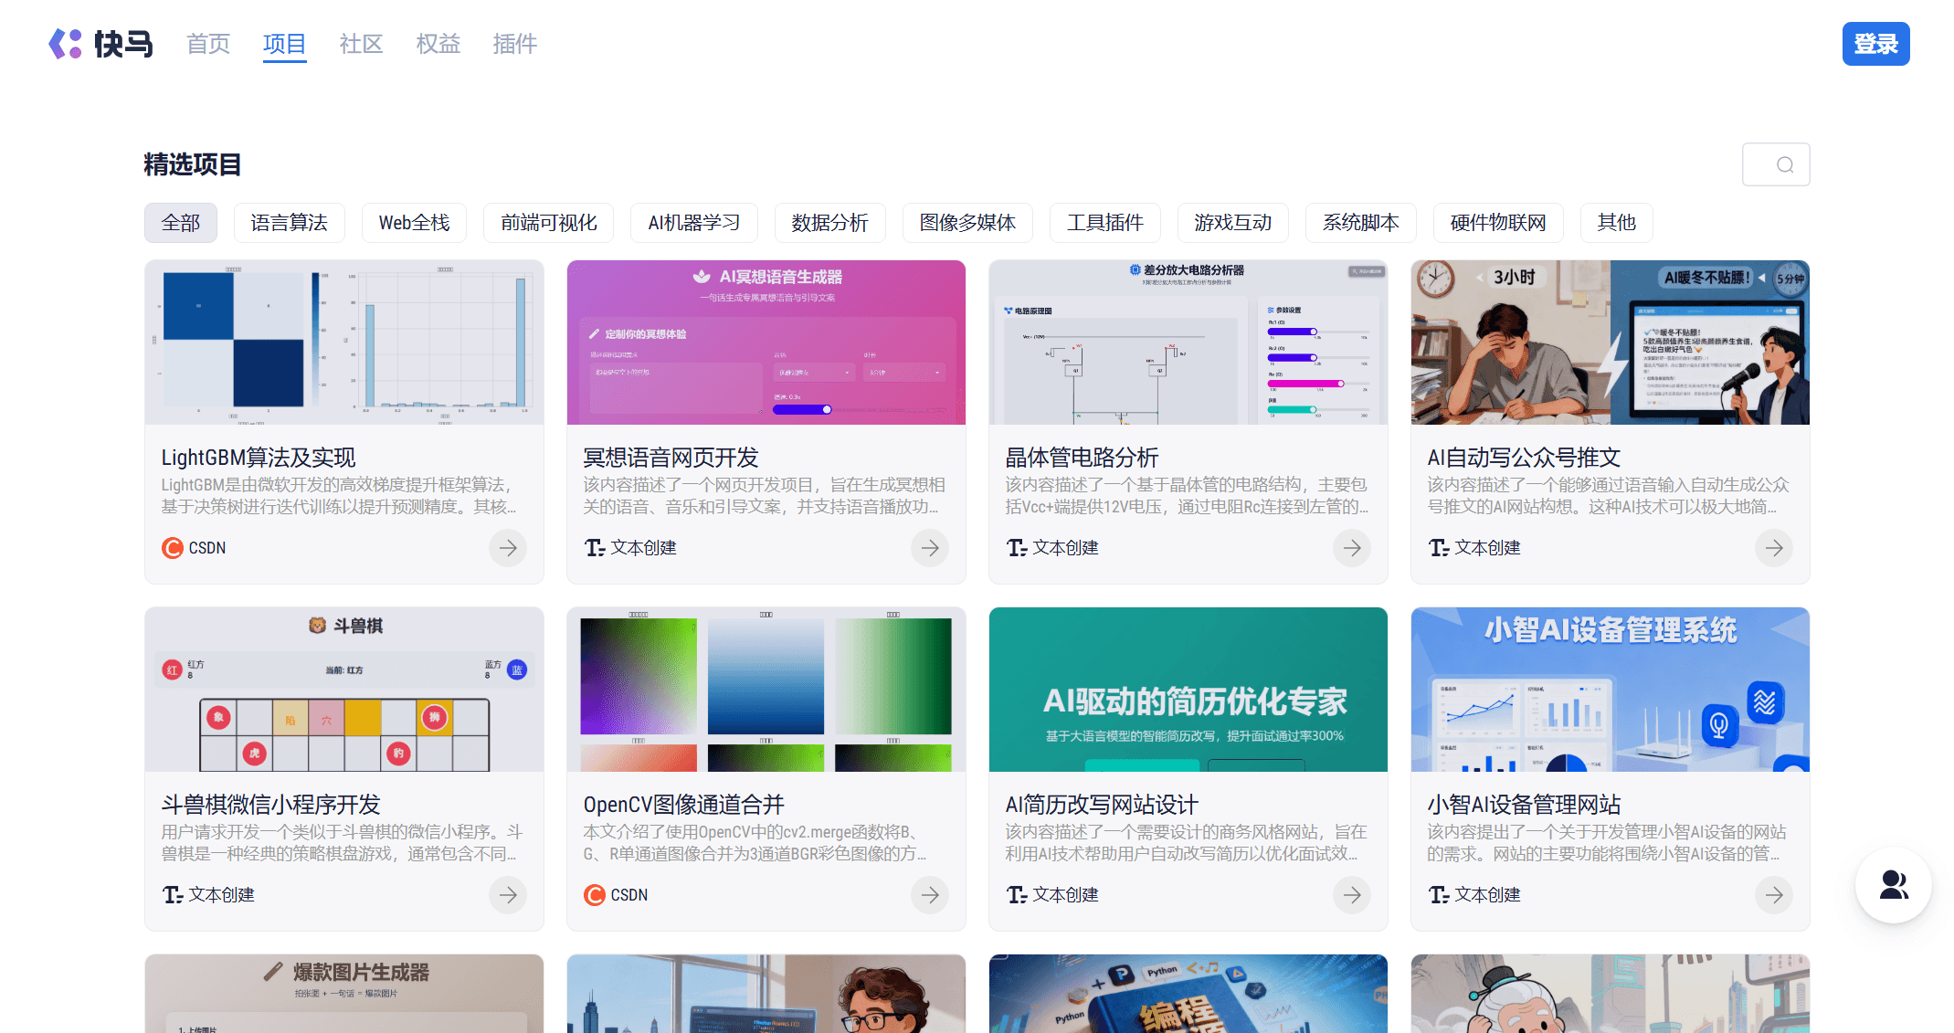1954x1033 pixels.
Task: Open the 首页 menu item
Action: point(207,44)
